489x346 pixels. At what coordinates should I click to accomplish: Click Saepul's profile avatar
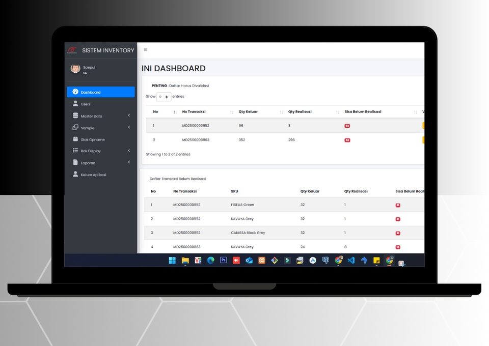75,69
